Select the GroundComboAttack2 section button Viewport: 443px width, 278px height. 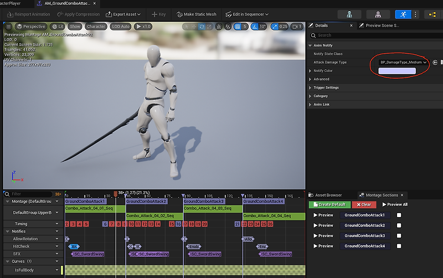coord(365,225)
